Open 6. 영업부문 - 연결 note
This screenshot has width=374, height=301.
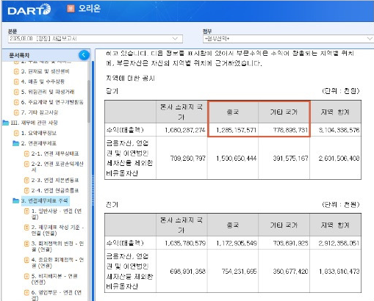(x=57, y=295)
